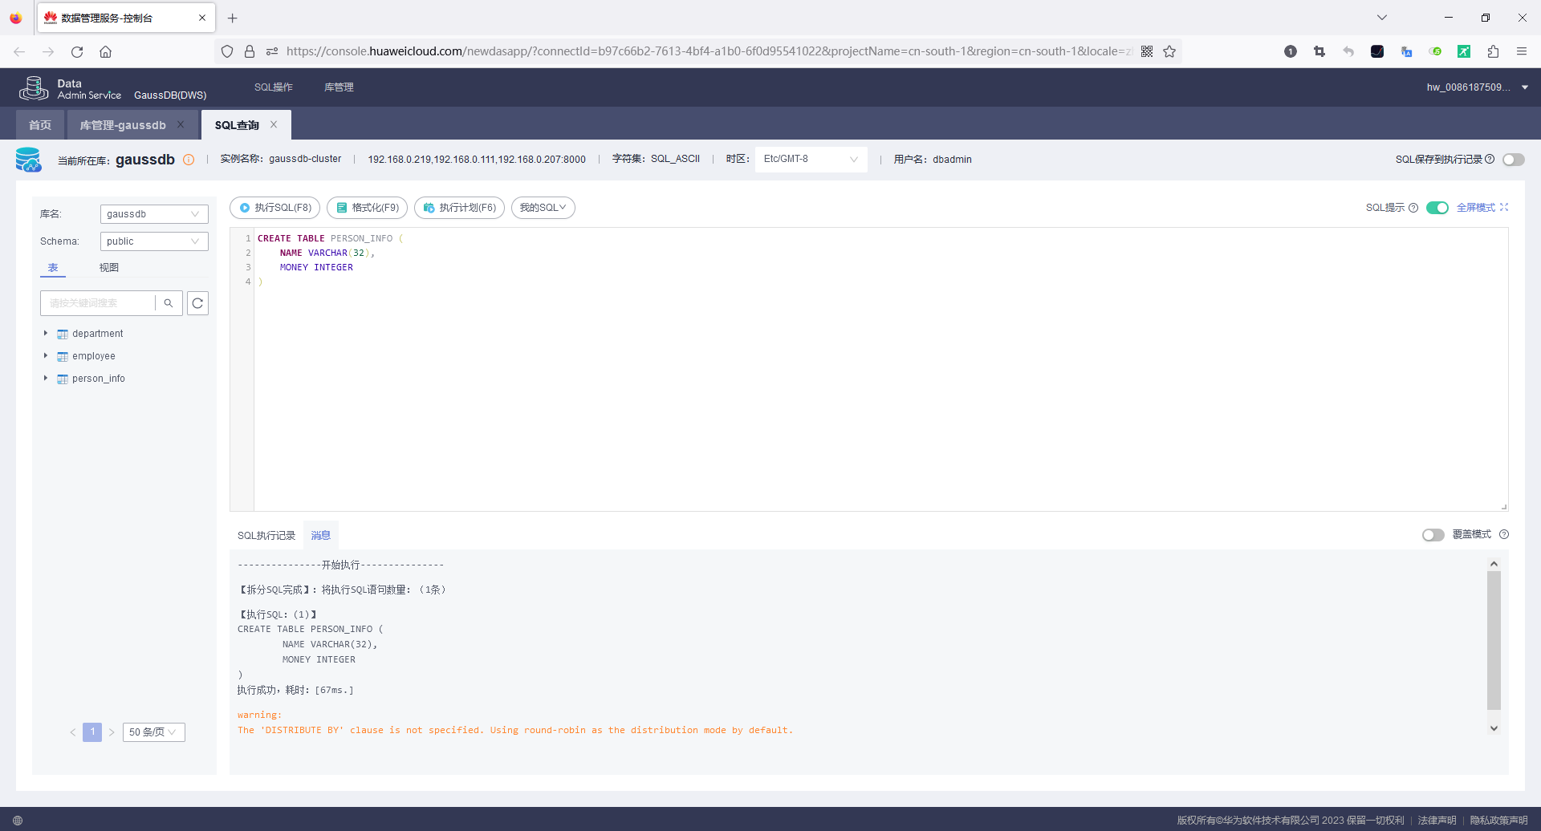This screenshot has height=831, width=1541.
Task: Open Firefox extensions puzzle icon
Action: [x=1493, y=51]
